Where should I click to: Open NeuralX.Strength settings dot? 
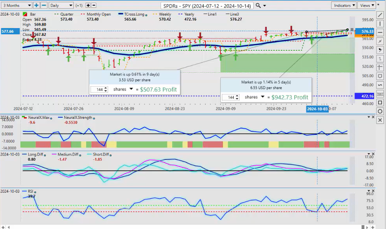94,118
